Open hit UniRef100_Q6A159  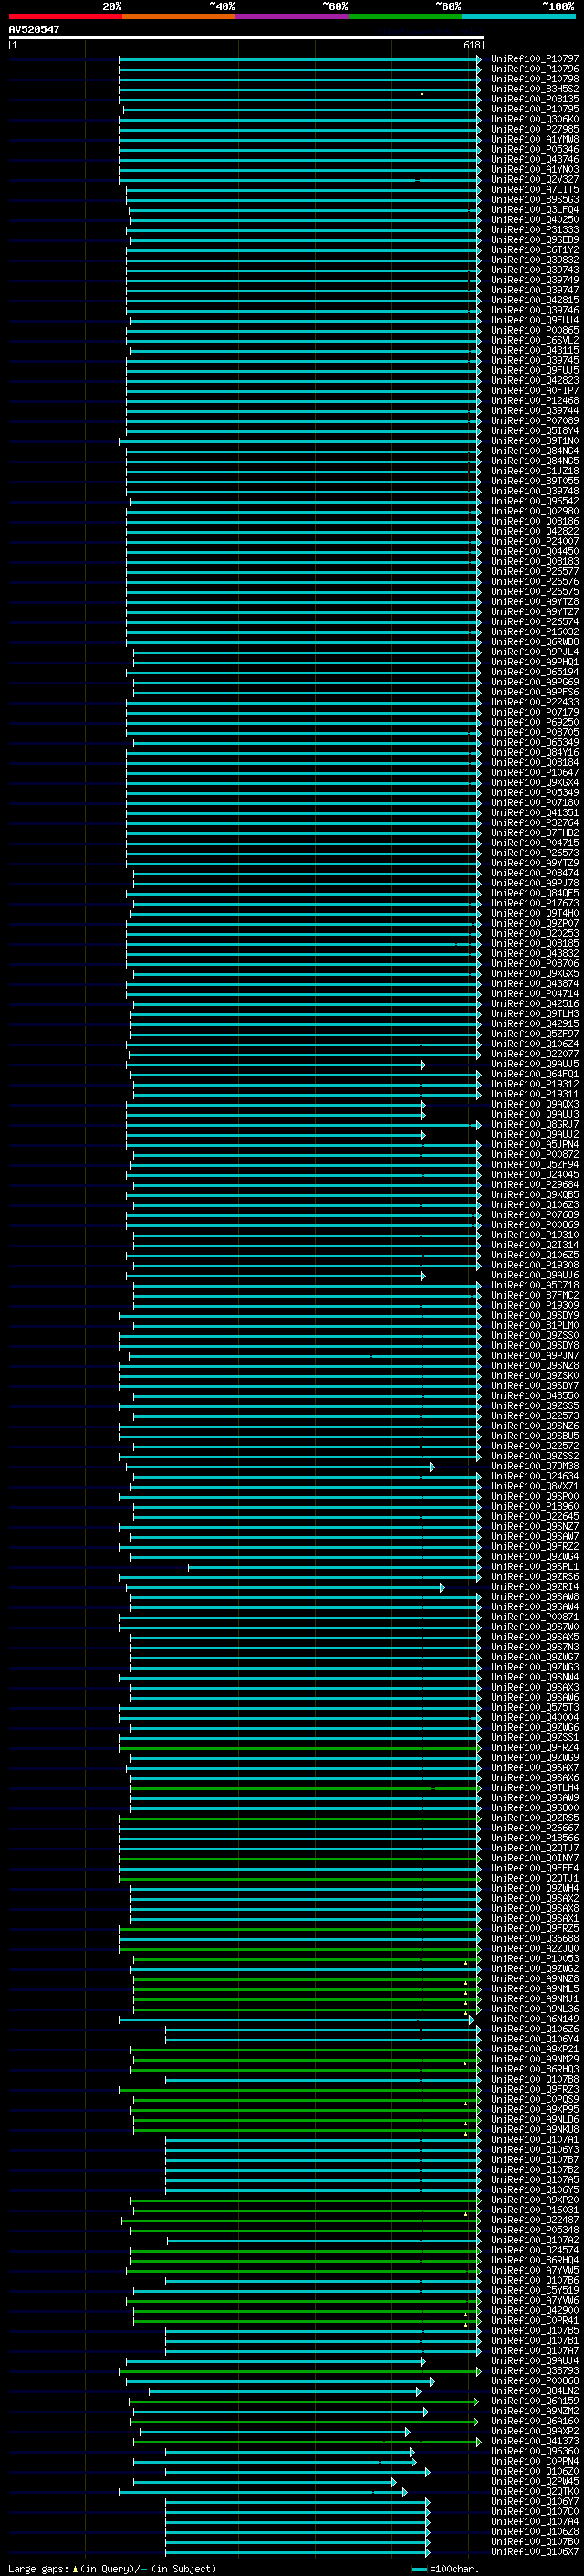pos(535,2401)
